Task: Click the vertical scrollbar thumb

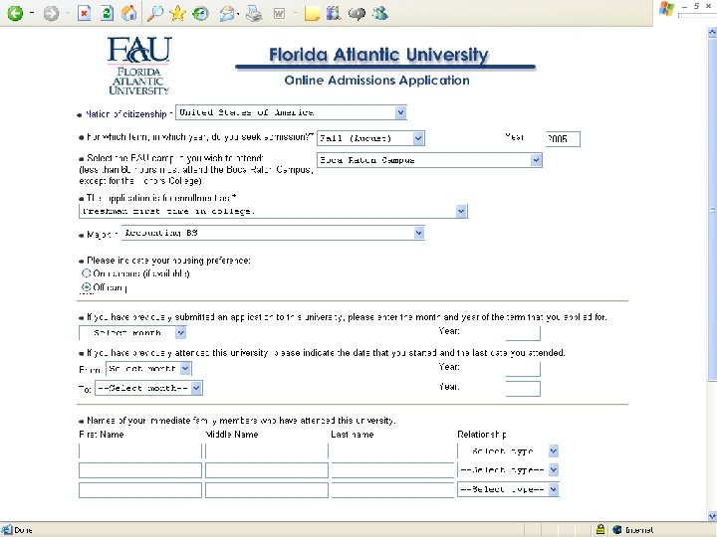Action: [x=712, y=209]
